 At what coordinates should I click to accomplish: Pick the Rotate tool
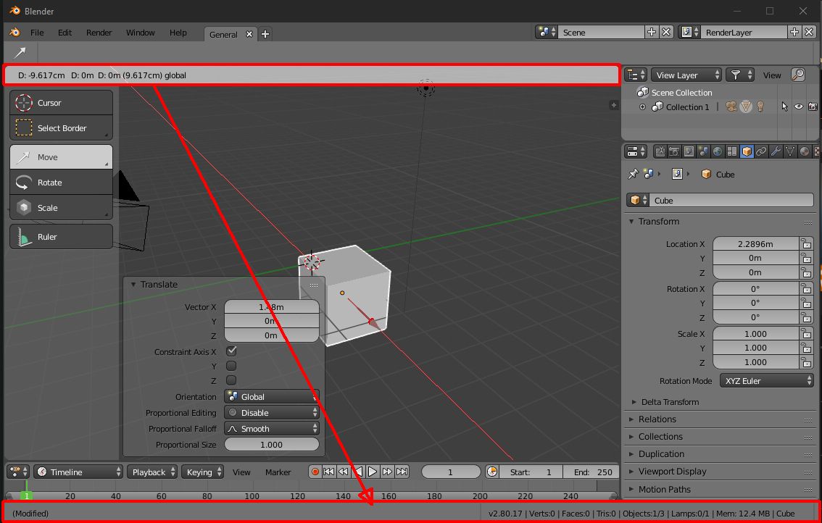tap(61, 183)
